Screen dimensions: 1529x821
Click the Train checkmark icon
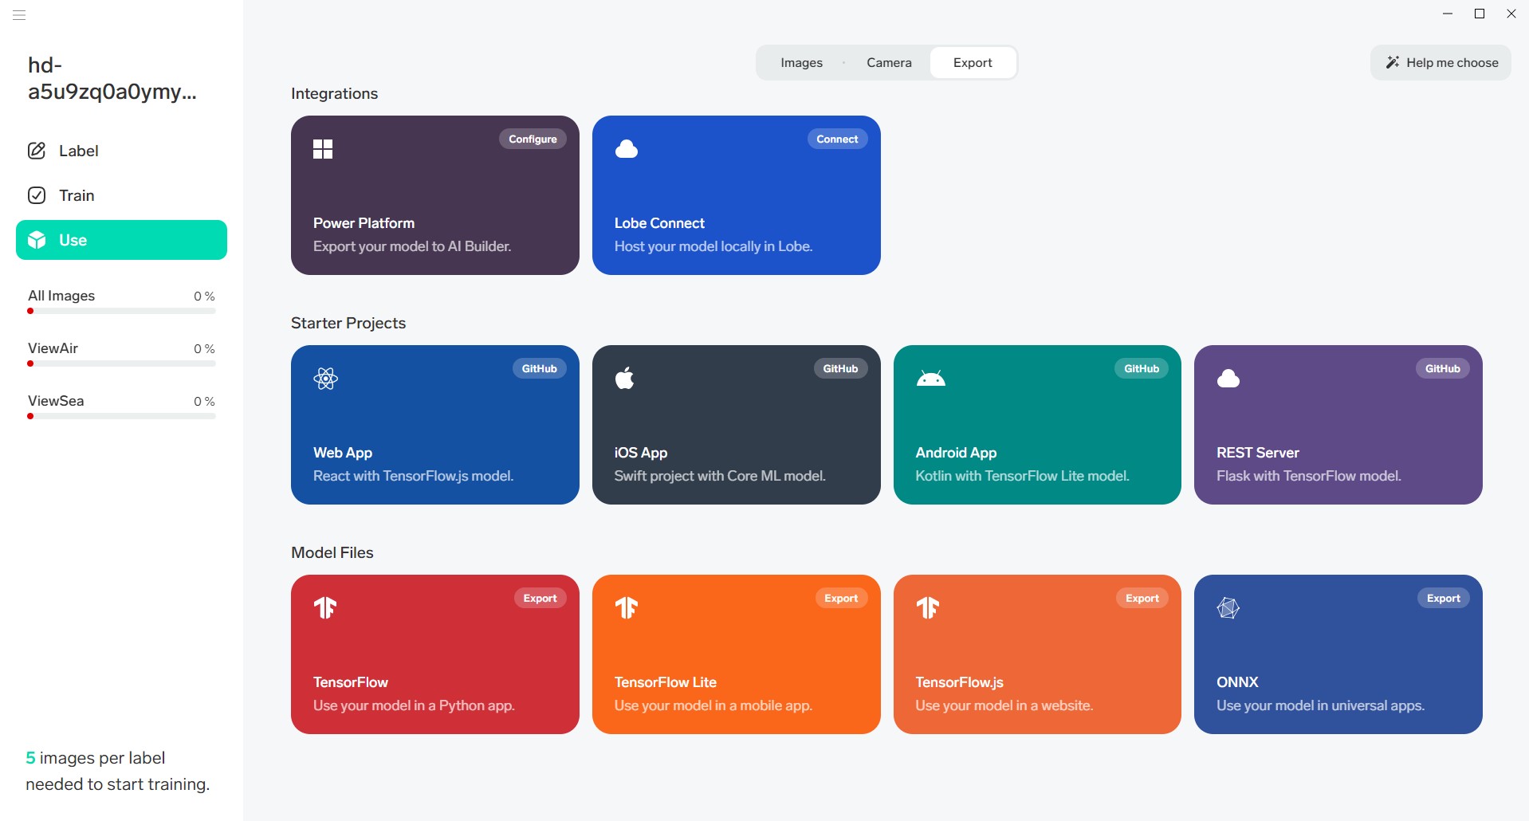click(37, 195)
